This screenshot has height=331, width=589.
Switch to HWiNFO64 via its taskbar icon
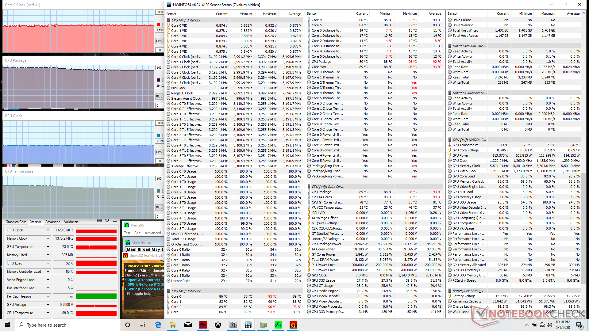pos(248,325)
